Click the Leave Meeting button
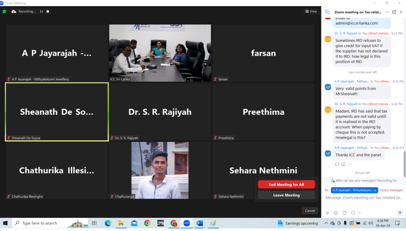 (286, 195)
